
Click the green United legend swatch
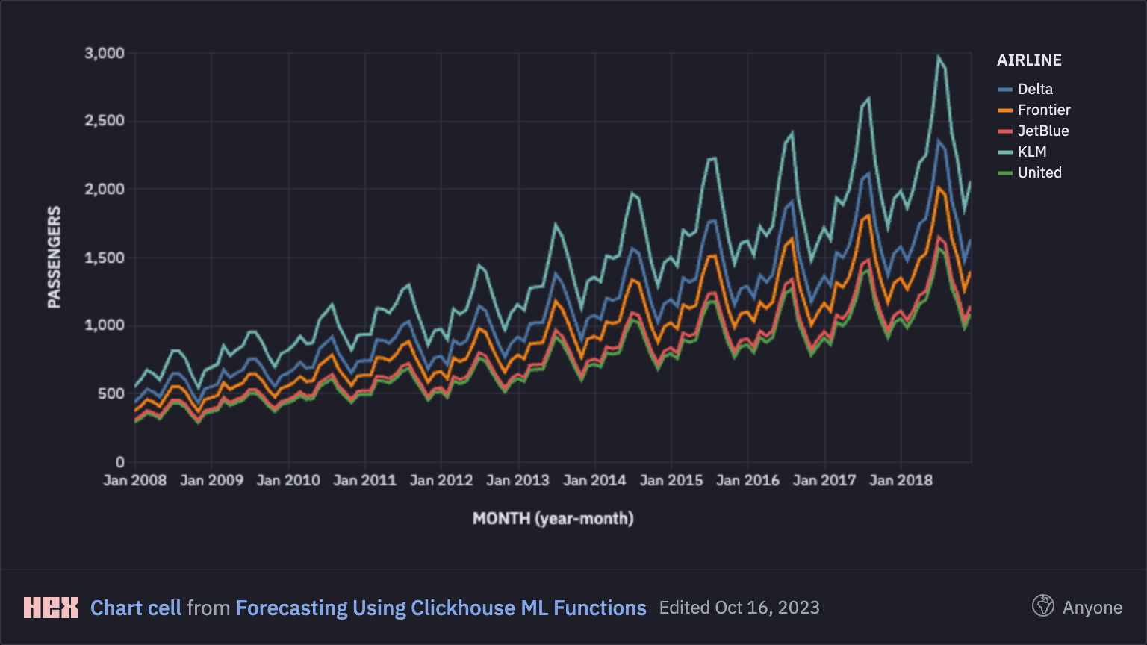(x=1005, y=173)
